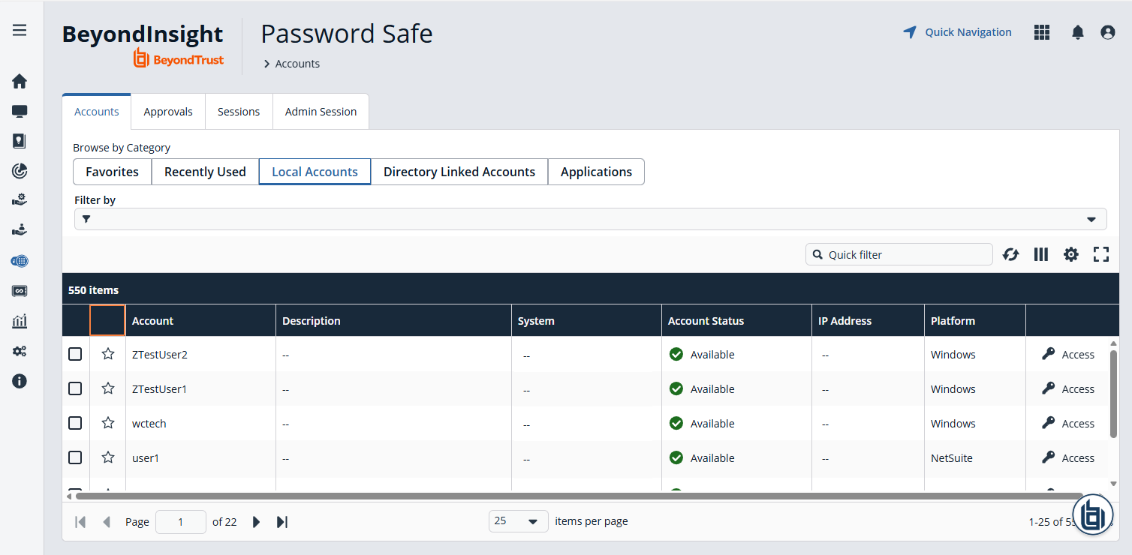Open the user profile icon

click(1108, 31)
